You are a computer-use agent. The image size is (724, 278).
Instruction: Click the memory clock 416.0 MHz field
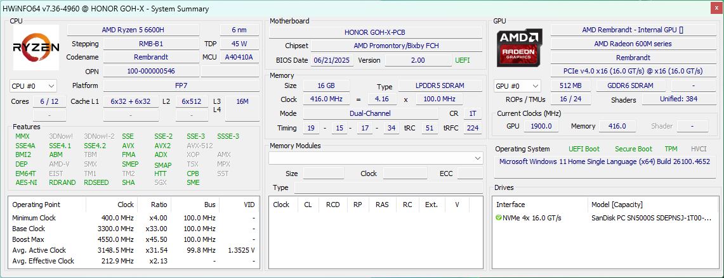(x=326, y=99)
